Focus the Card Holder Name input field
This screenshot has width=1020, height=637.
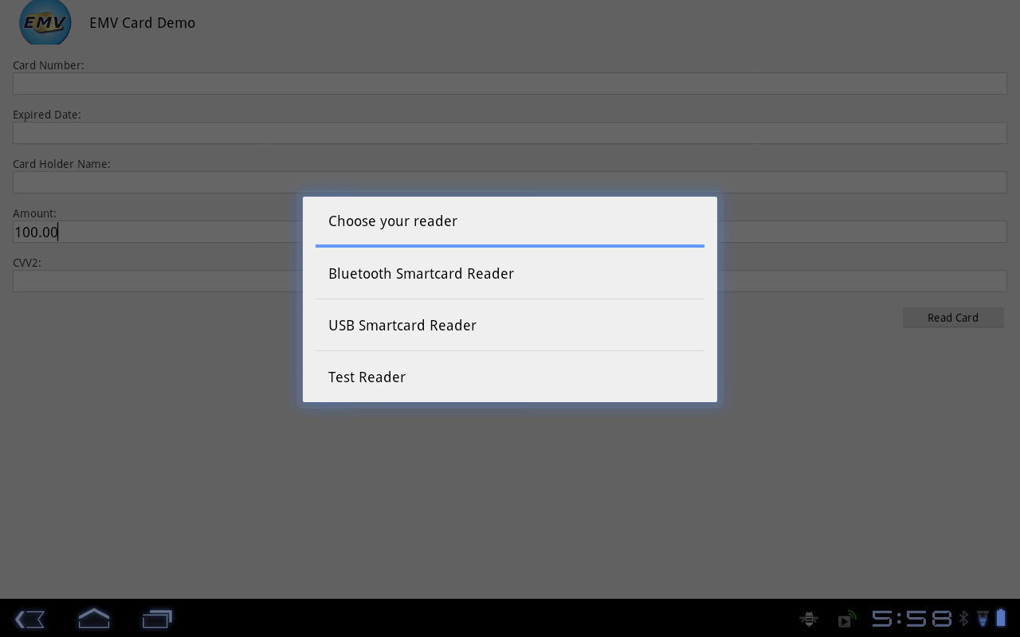(510, 182)
